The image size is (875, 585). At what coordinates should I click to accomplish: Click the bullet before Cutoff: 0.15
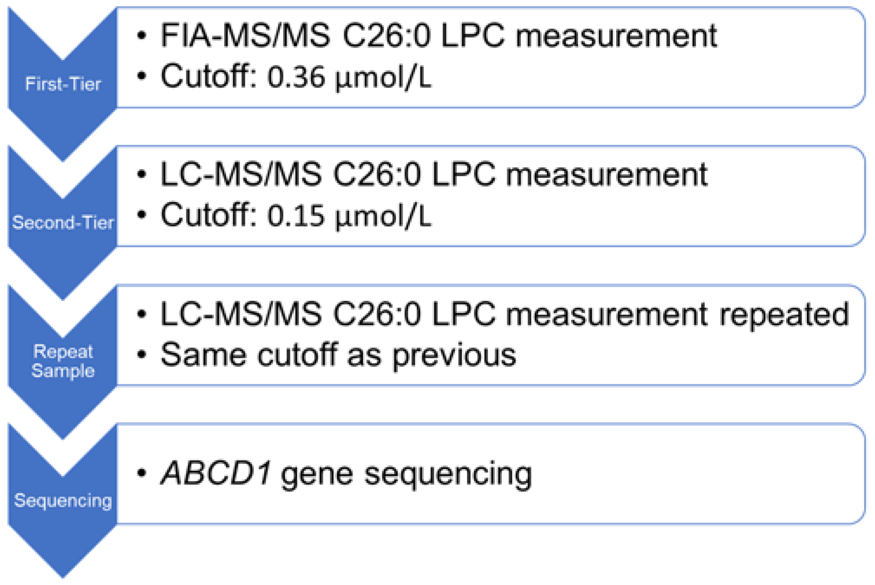tap(141, 215)
